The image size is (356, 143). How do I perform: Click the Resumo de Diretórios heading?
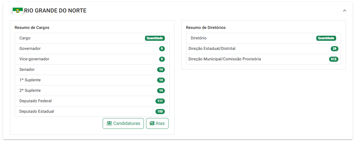coord(206,28)
